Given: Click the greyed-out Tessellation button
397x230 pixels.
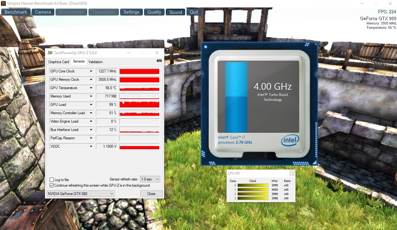Looking at the screenshot, I should point(104,12).
